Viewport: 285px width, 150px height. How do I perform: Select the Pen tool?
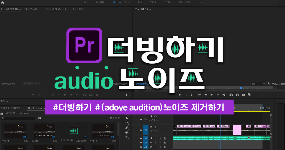(127, 127)
